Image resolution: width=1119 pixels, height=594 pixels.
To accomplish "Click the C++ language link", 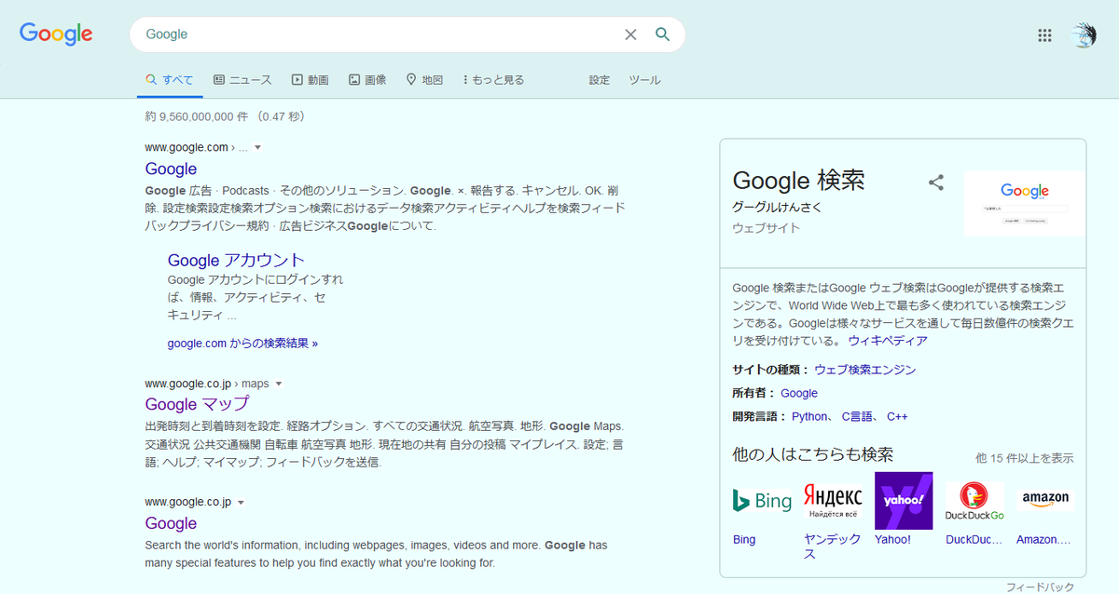I will [x=897, y=416].
